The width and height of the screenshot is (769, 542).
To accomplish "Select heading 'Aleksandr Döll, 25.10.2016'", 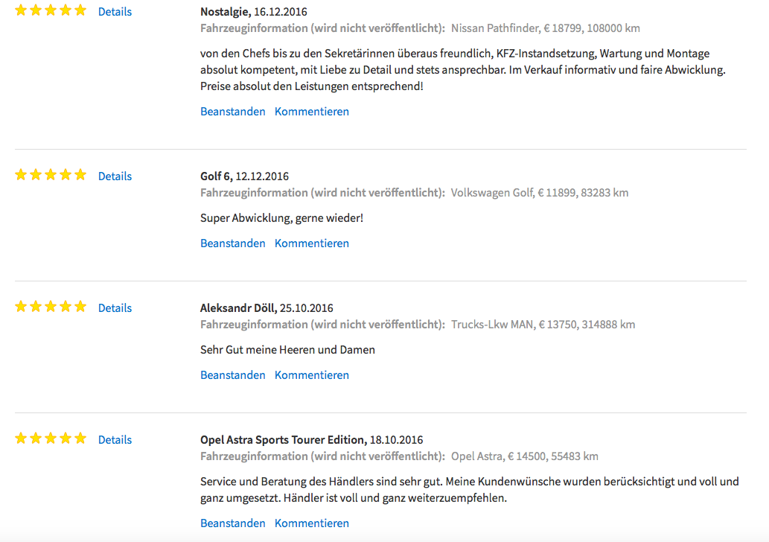I will [x=267, y=308].
